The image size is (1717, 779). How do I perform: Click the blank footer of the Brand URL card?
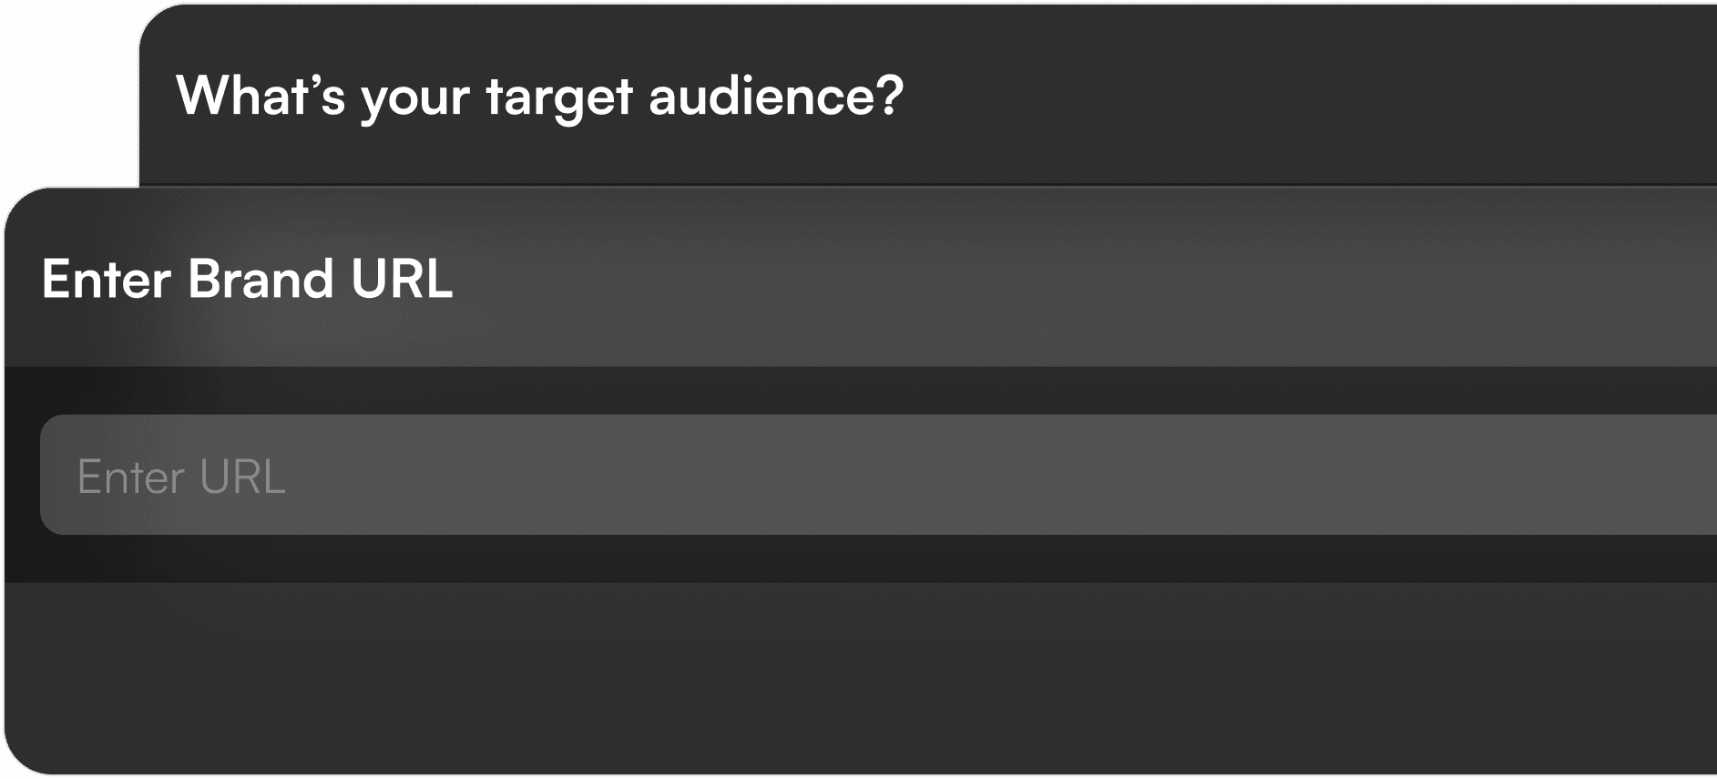tap(861, 678)
